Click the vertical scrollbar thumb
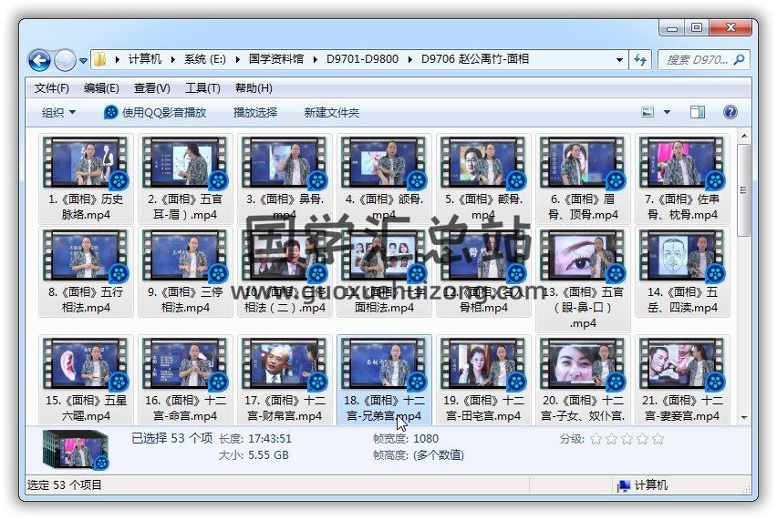777x520 pixels. pyautogui.click(x=744, y=190)
